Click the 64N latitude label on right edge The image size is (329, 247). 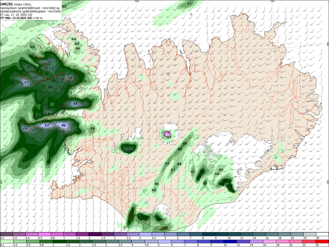pos(328,182)
